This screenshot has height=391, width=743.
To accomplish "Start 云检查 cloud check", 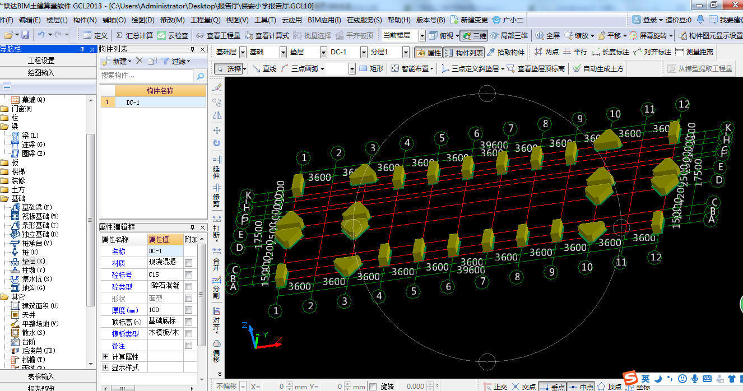I will tap(173, 35).
